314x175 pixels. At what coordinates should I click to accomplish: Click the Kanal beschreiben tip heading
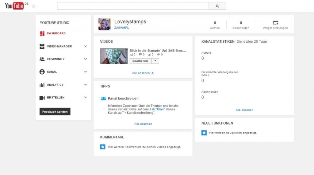point(123,99)
